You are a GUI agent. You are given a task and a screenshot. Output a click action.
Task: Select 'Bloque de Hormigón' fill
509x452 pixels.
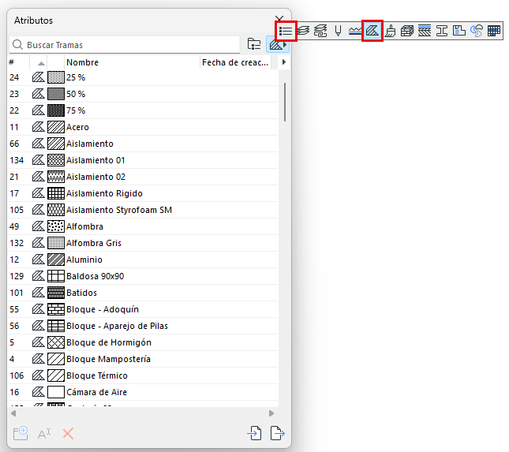coord(143,342)
